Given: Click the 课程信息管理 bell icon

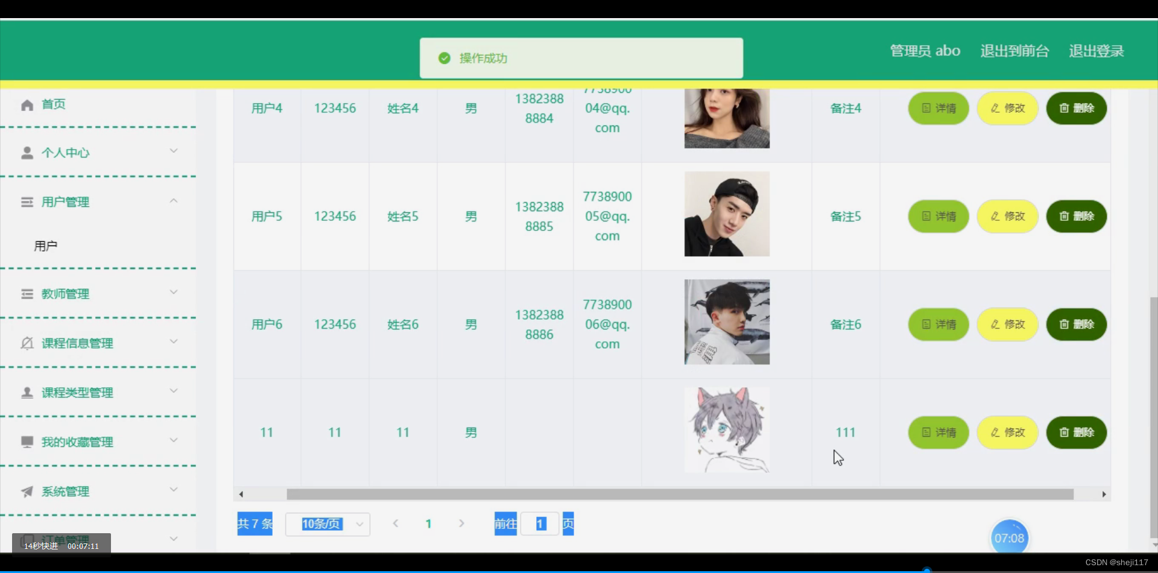Looking at the screenshot, I should tap(27, 343).
